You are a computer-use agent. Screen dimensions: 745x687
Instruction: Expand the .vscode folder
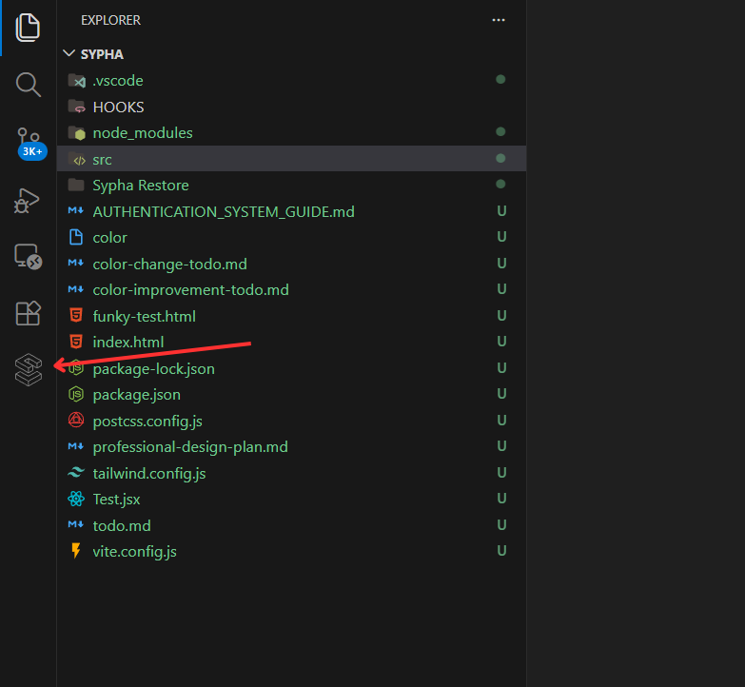point(291,80)
